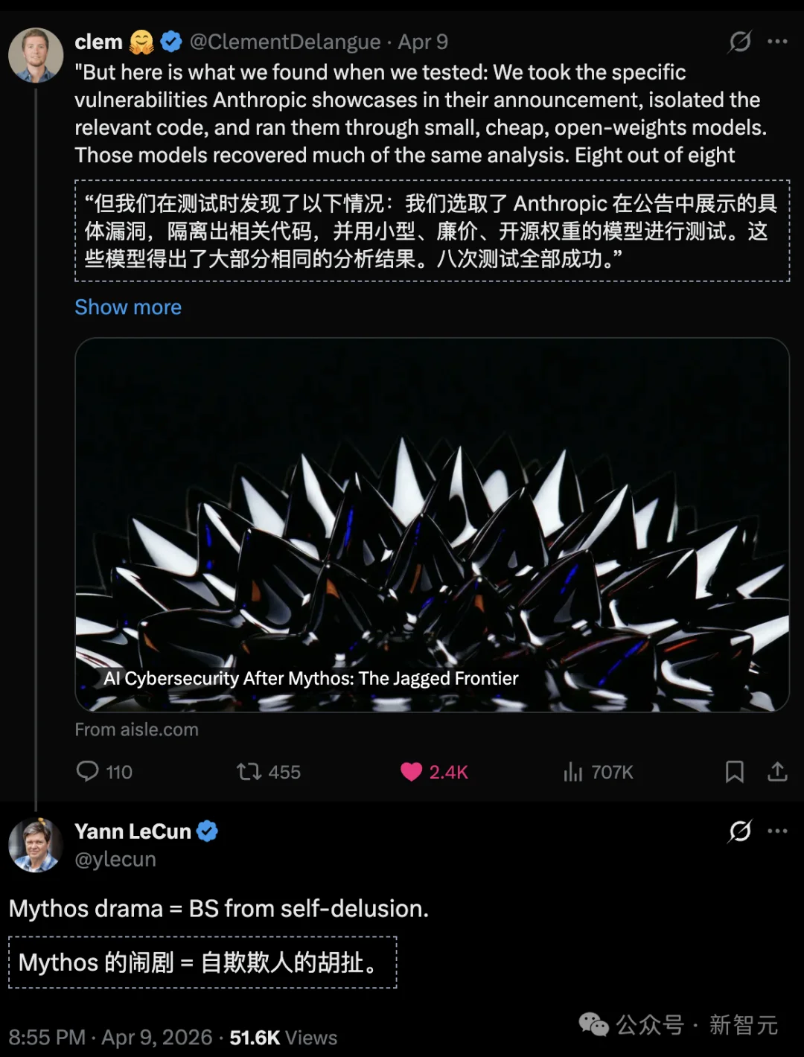Click the repost icon showing 455

click(249, 771)
